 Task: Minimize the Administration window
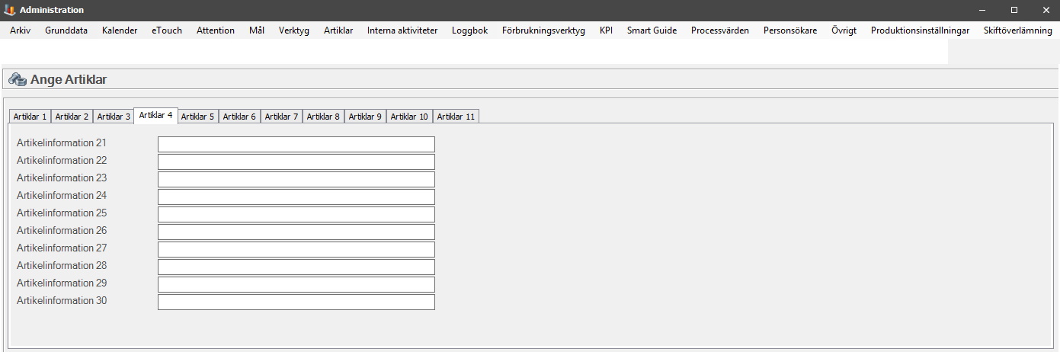(x=982, y=10)
